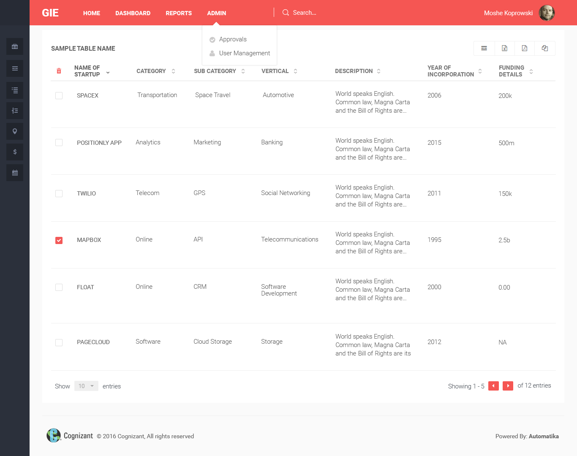Go to next page of entries
This screenshot has height=456, width=577.
tap(508, 386)
